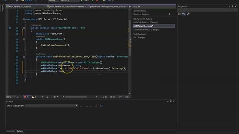Image resolution: width=239 pixels, height=134 pixels.
Task: Go to next issue using down arrow
Action: (47, 97)
